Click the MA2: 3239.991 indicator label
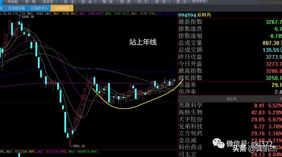 tap(65, 14)
